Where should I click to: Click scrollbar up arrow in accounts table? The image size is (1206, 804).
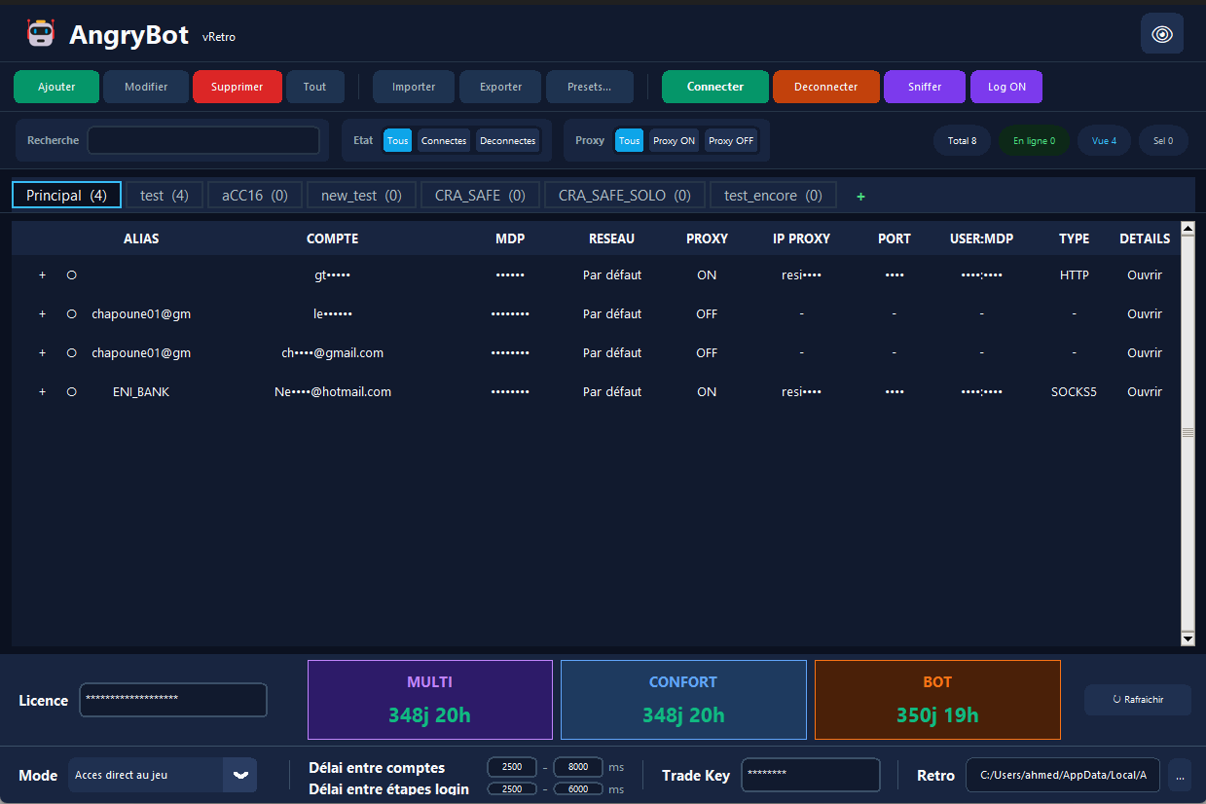(x=1187, y=230)
